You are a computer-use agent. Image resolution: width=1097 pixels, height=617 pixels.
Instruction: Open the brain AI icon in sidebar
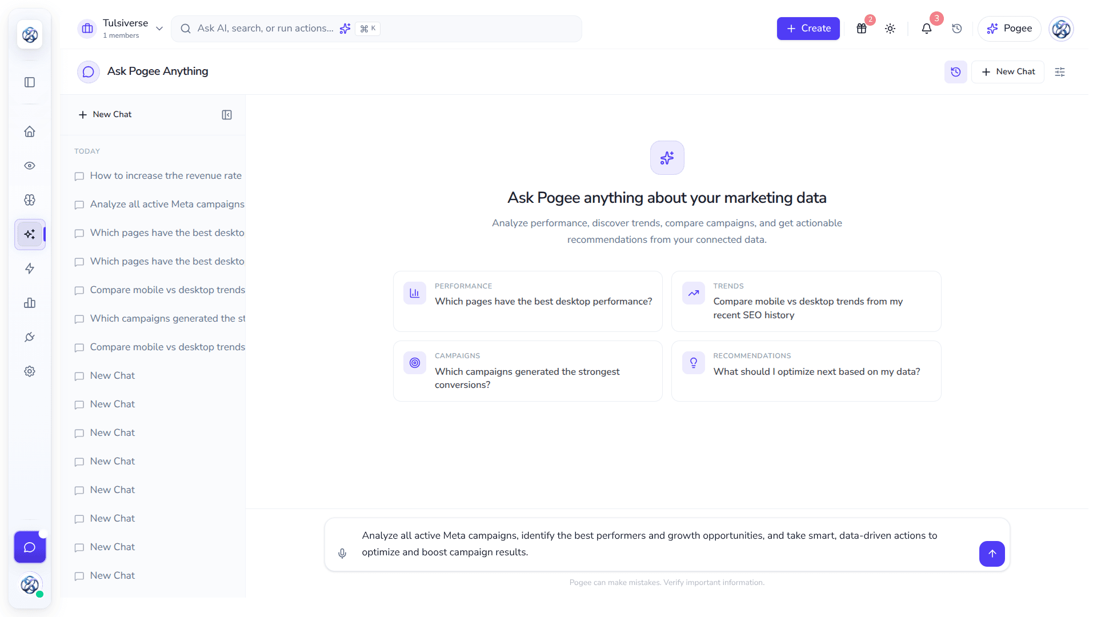tap(30, 200)
